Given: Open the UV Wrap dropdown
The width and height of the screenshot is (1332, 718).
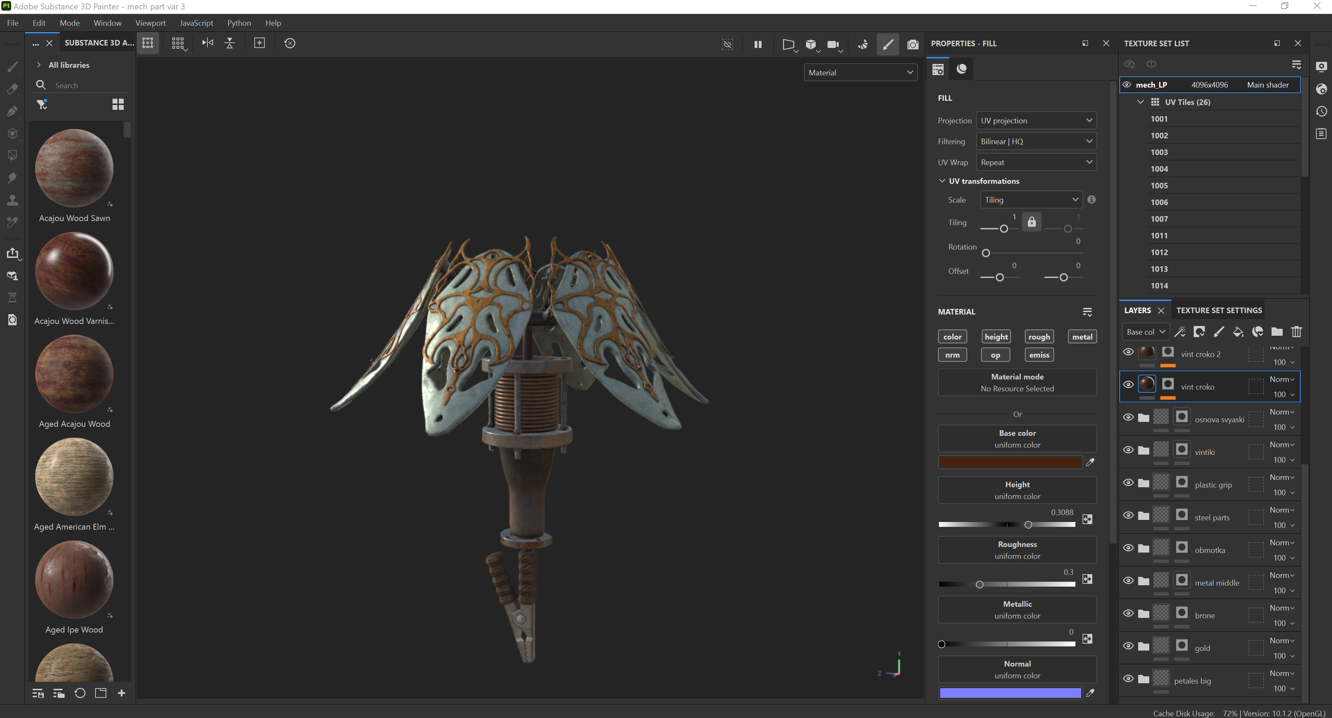Looking at the screenshot, I should click(x=1036, y=162).
